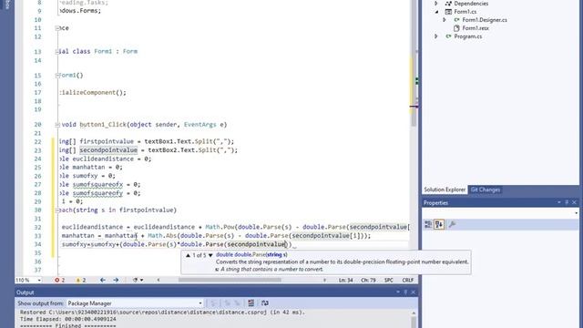This screenshot has width=583, height=328.
Task: Select Form1.resx in Solution Explorer
Action: [x=476, y=28]
